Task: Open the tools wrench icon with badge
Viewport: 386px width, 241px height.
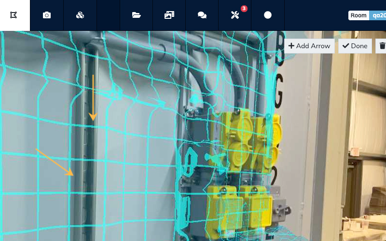Action: (x=235, y=15)
